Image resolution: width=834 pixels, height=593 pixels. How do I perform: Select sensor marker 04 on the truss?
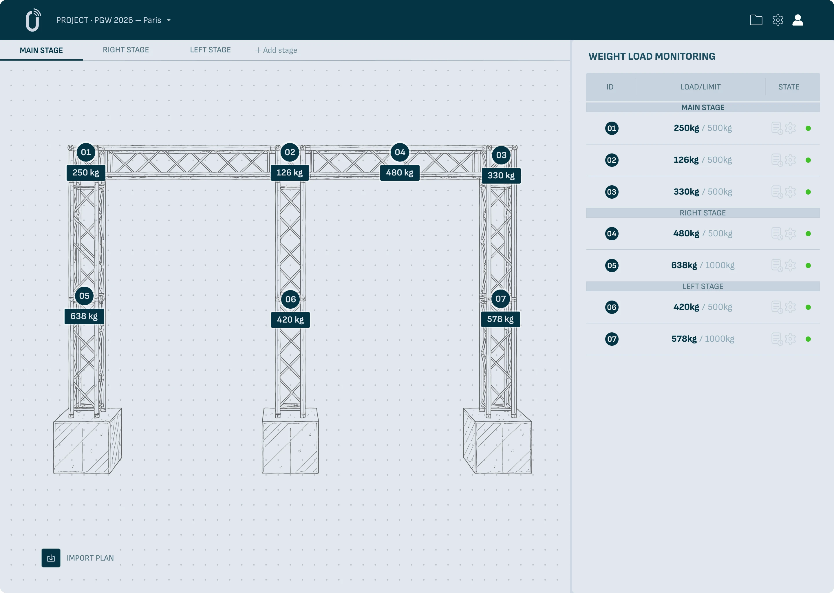click(400, 152)
